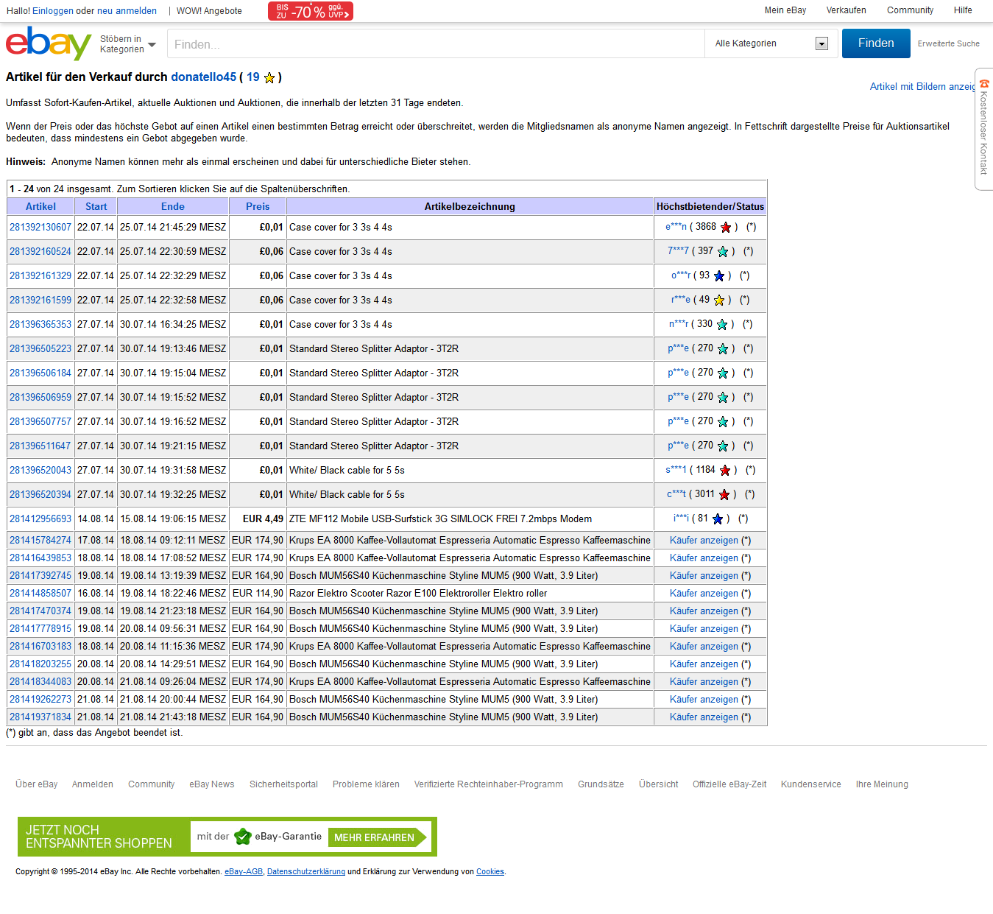The height and width of the screenshot is (914, 993).
Task: Open Datenschutzerklärung link
Action: (x=306, y=872)
